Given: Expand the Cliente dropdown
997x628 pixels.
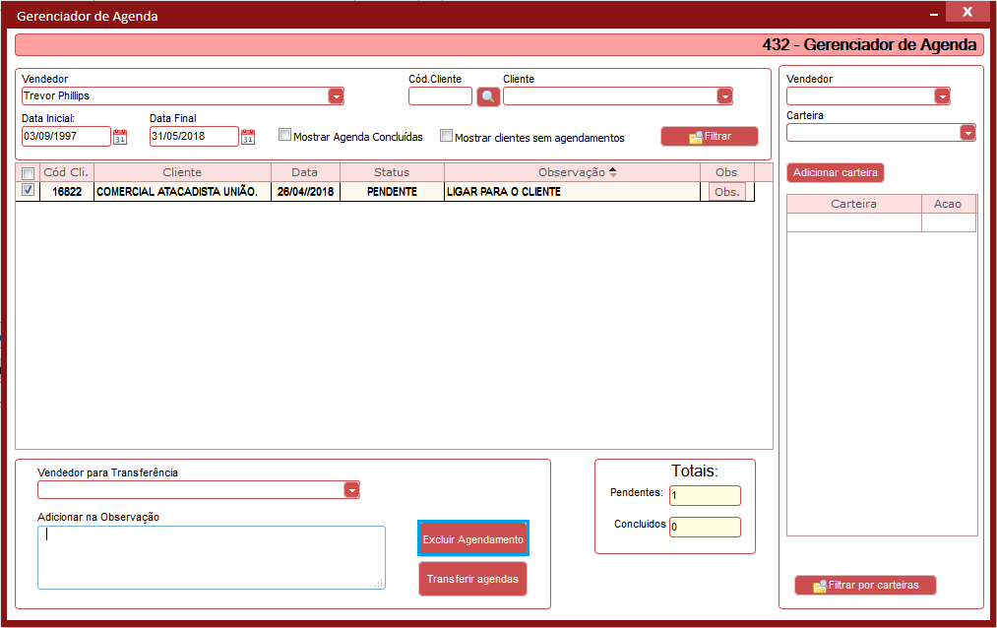Looking at the screenshot, I should click(x=724, y=96).
